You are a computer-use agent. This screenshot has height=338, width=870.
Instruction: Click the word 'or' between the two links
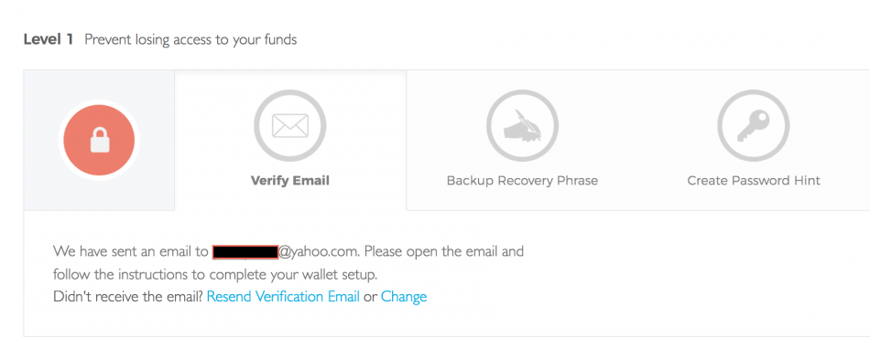[370, 297]
